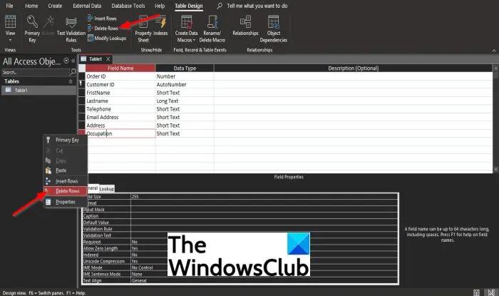This screenshot has height=296, width=499.
Task: Switch to the Home ribbon tab
Action: click(31, 6)
